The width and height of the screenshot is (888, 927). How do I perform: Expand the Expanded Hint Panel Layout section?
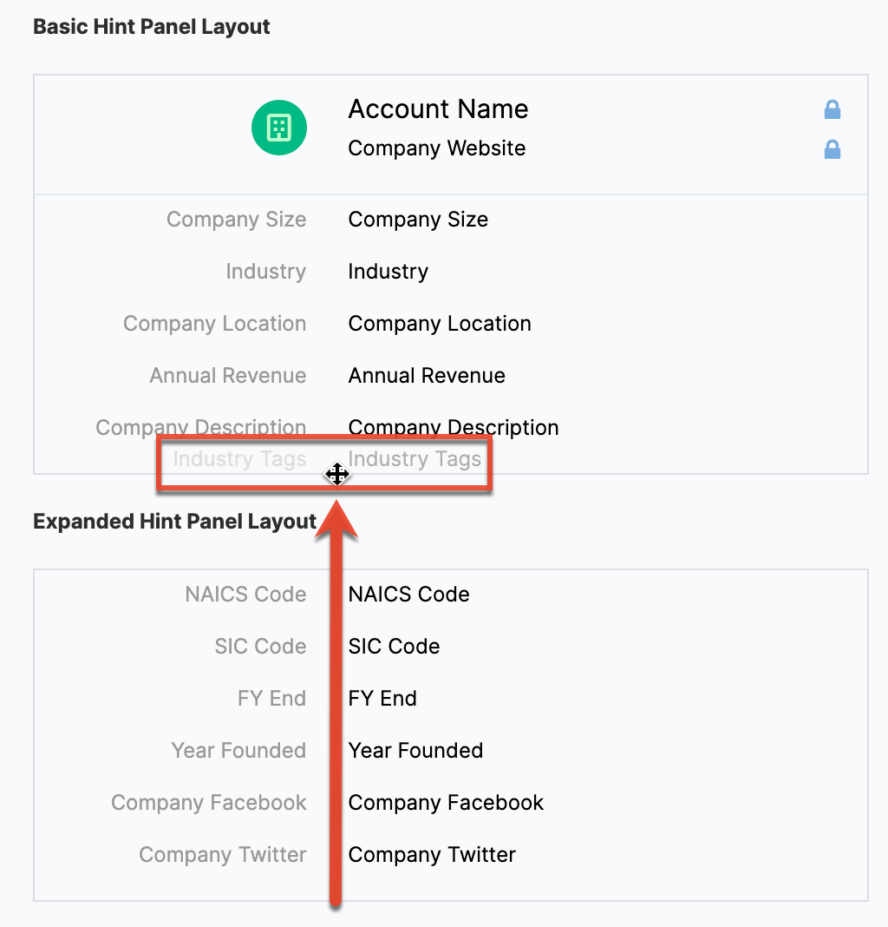[173, 521]
